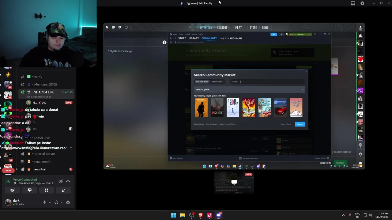Viewport: 392px width, 220px height.
Task: Select Steam Items filter
Action: 217,82
